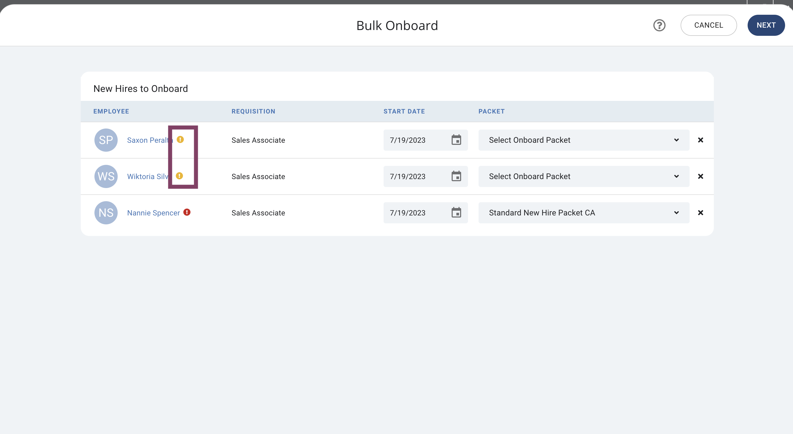Viewport: 793px width, 434px height.
Task: Click the PACKET column header
Action: click(491, 111)
